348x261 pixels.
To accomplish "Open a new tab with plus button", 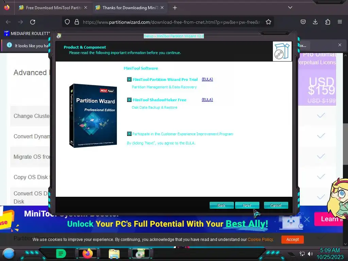I will 175,8.
